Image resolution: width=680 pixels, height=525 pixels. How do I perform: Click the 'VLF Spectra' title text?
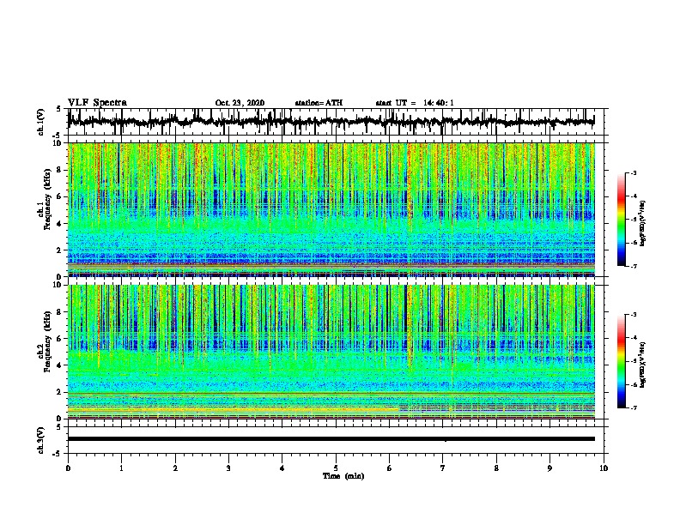(97, 102)
